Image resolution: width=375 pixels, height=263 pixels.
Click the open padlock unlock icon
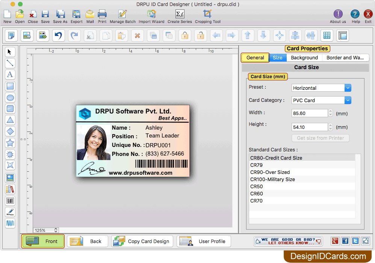(x=201, y=36)
